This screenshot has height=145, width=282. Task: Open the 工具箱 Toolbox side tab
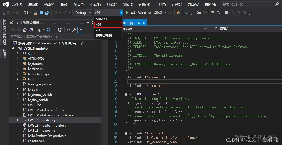click(x=5, y=54)
